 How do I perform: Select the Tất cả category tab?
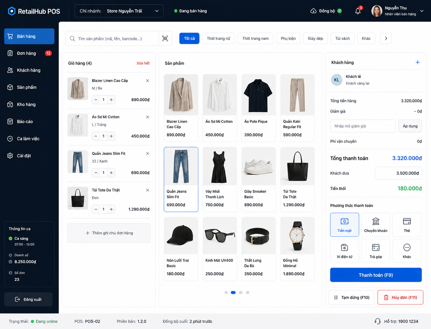[x=189, y=38]
